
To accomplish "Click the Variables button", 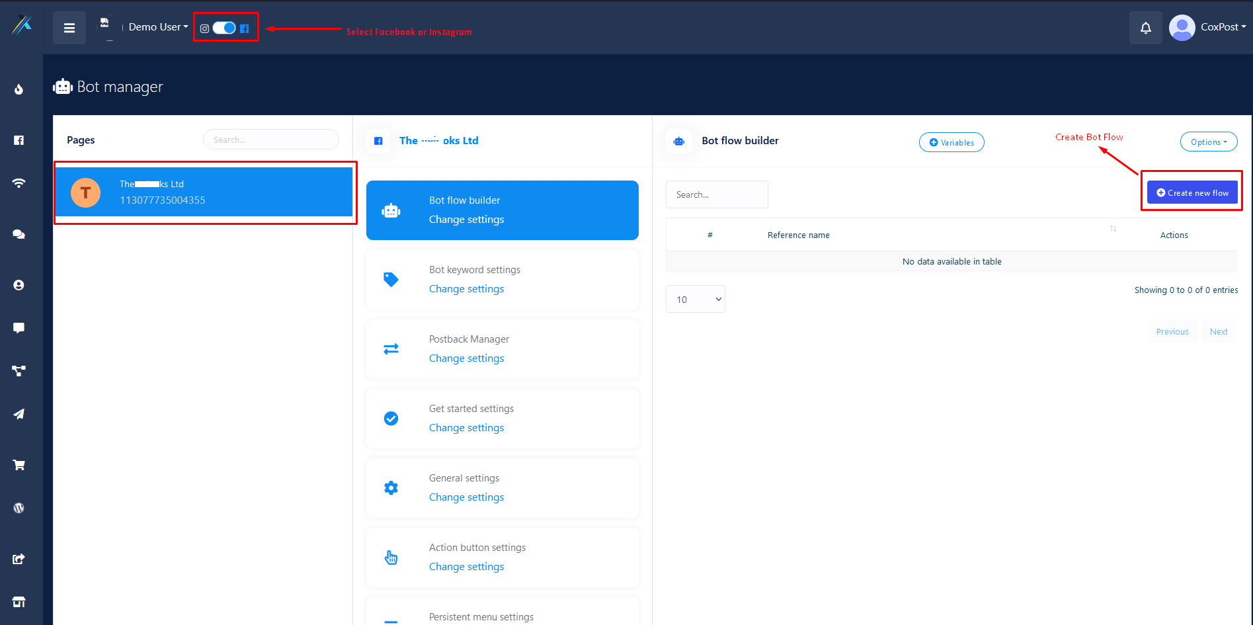I will [951, 142].
